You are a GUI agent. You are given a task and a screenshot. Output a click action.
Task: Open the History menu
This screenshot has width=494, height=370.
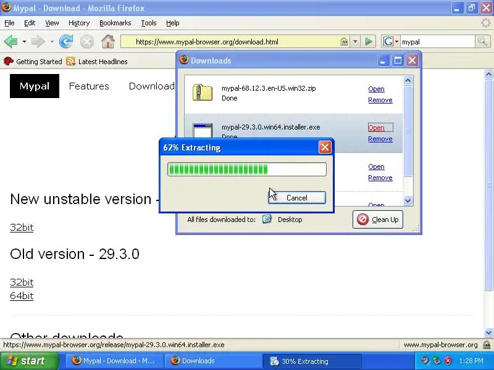click(79, 23)
